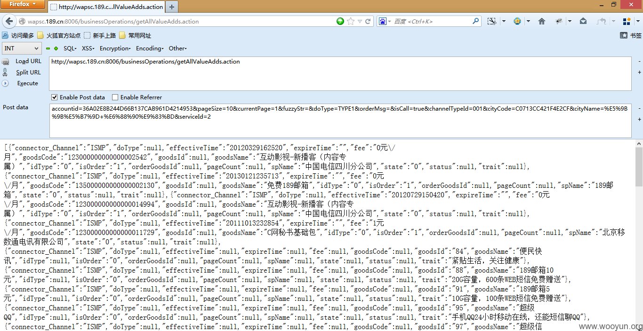Open a new tab with the plus button
This screenshot has width=643, height=331.
pyautogui.click(x=172, y=7)
